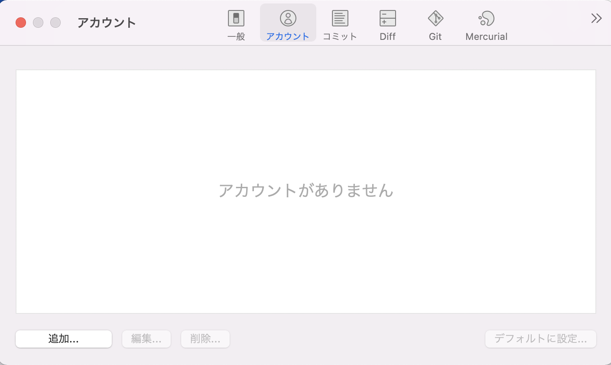Open the Git branch settings icon

pyautogui.click(x=435, y=19)
